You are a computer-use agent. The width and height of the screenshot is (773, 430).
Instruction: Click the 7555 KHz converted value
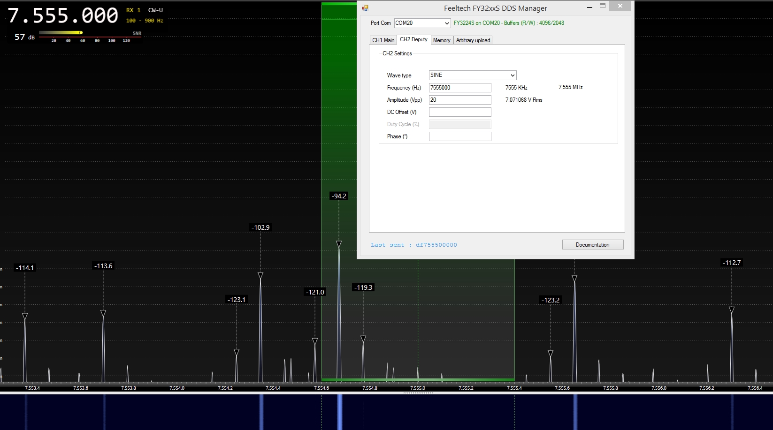[516, 88]
